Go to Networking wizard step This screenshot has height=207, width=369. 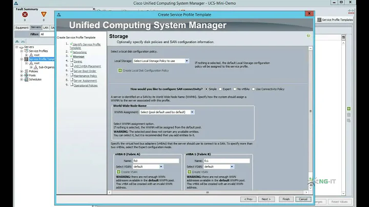tap(79, 52)
